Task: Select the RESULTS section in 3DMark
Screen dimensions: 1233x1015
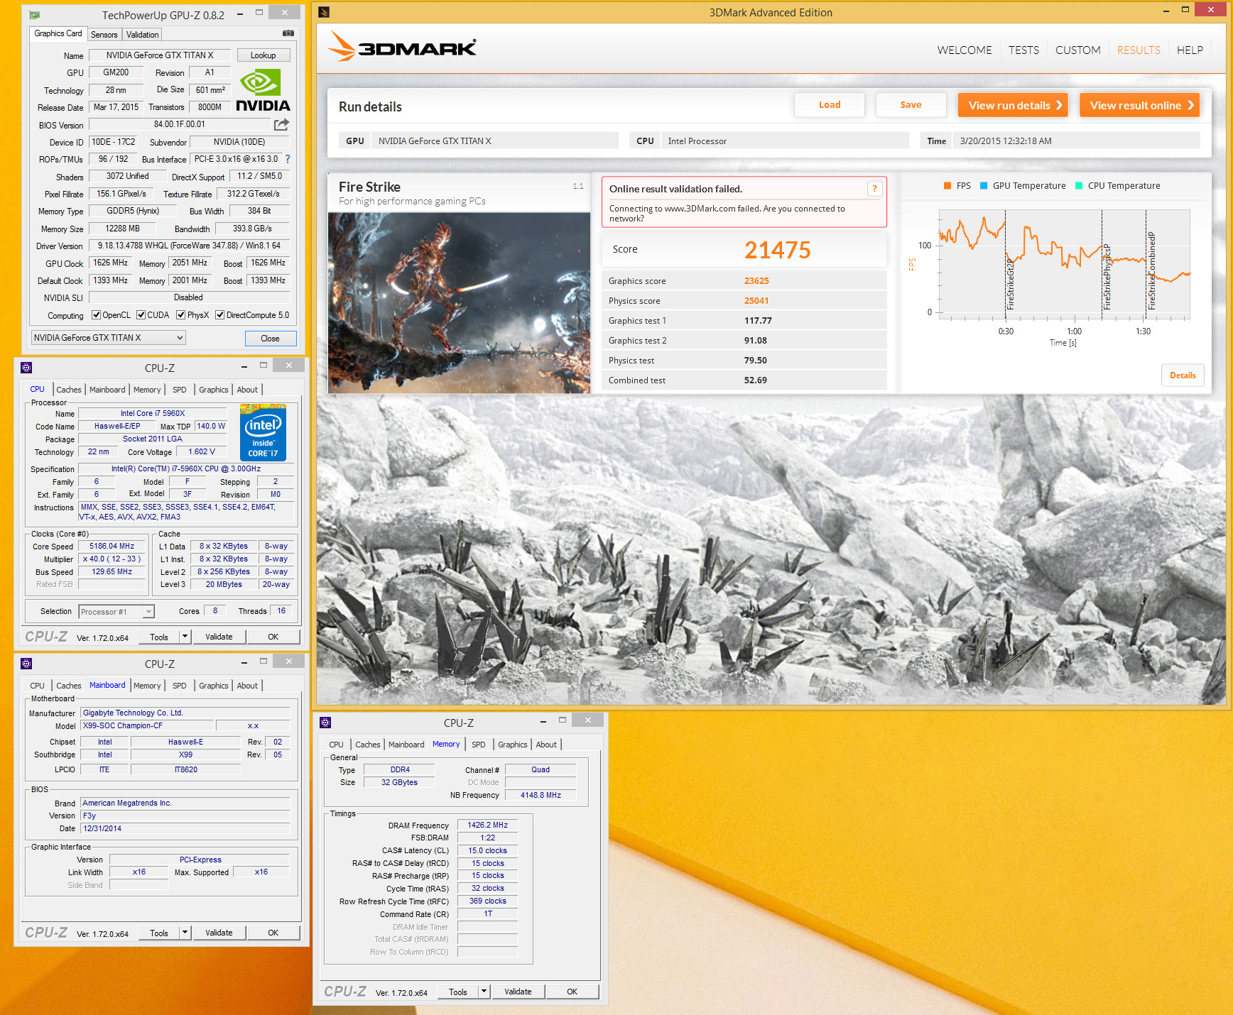Action: tap(1139, 50)
